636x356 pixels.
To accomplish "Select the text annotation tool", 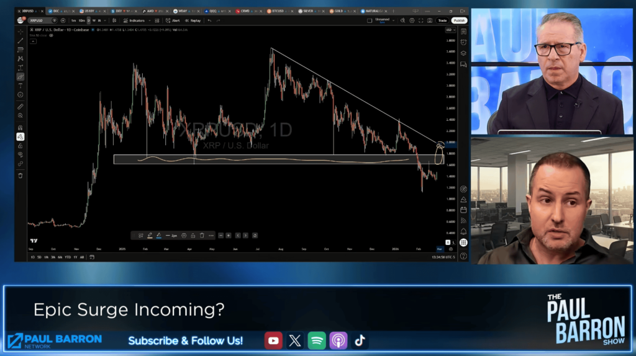I will pos(20,86).
